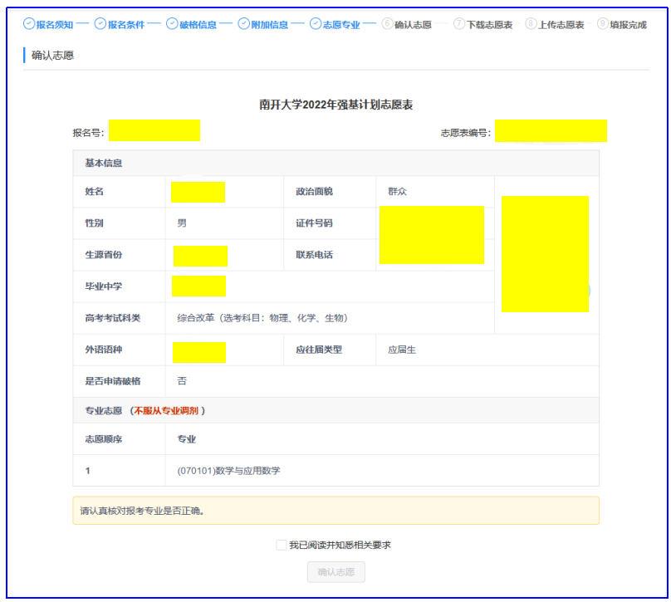
Task: Click the 志愿表编号 label
Action: coord(466,133)
